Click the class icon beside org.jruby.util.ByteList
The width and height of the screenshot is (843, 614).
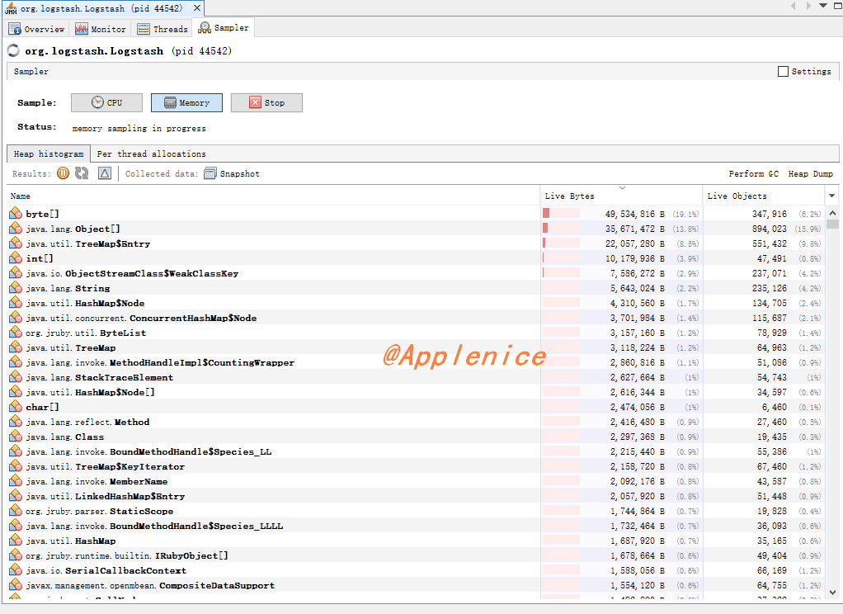pyautogui.click(x=16, y=333)
